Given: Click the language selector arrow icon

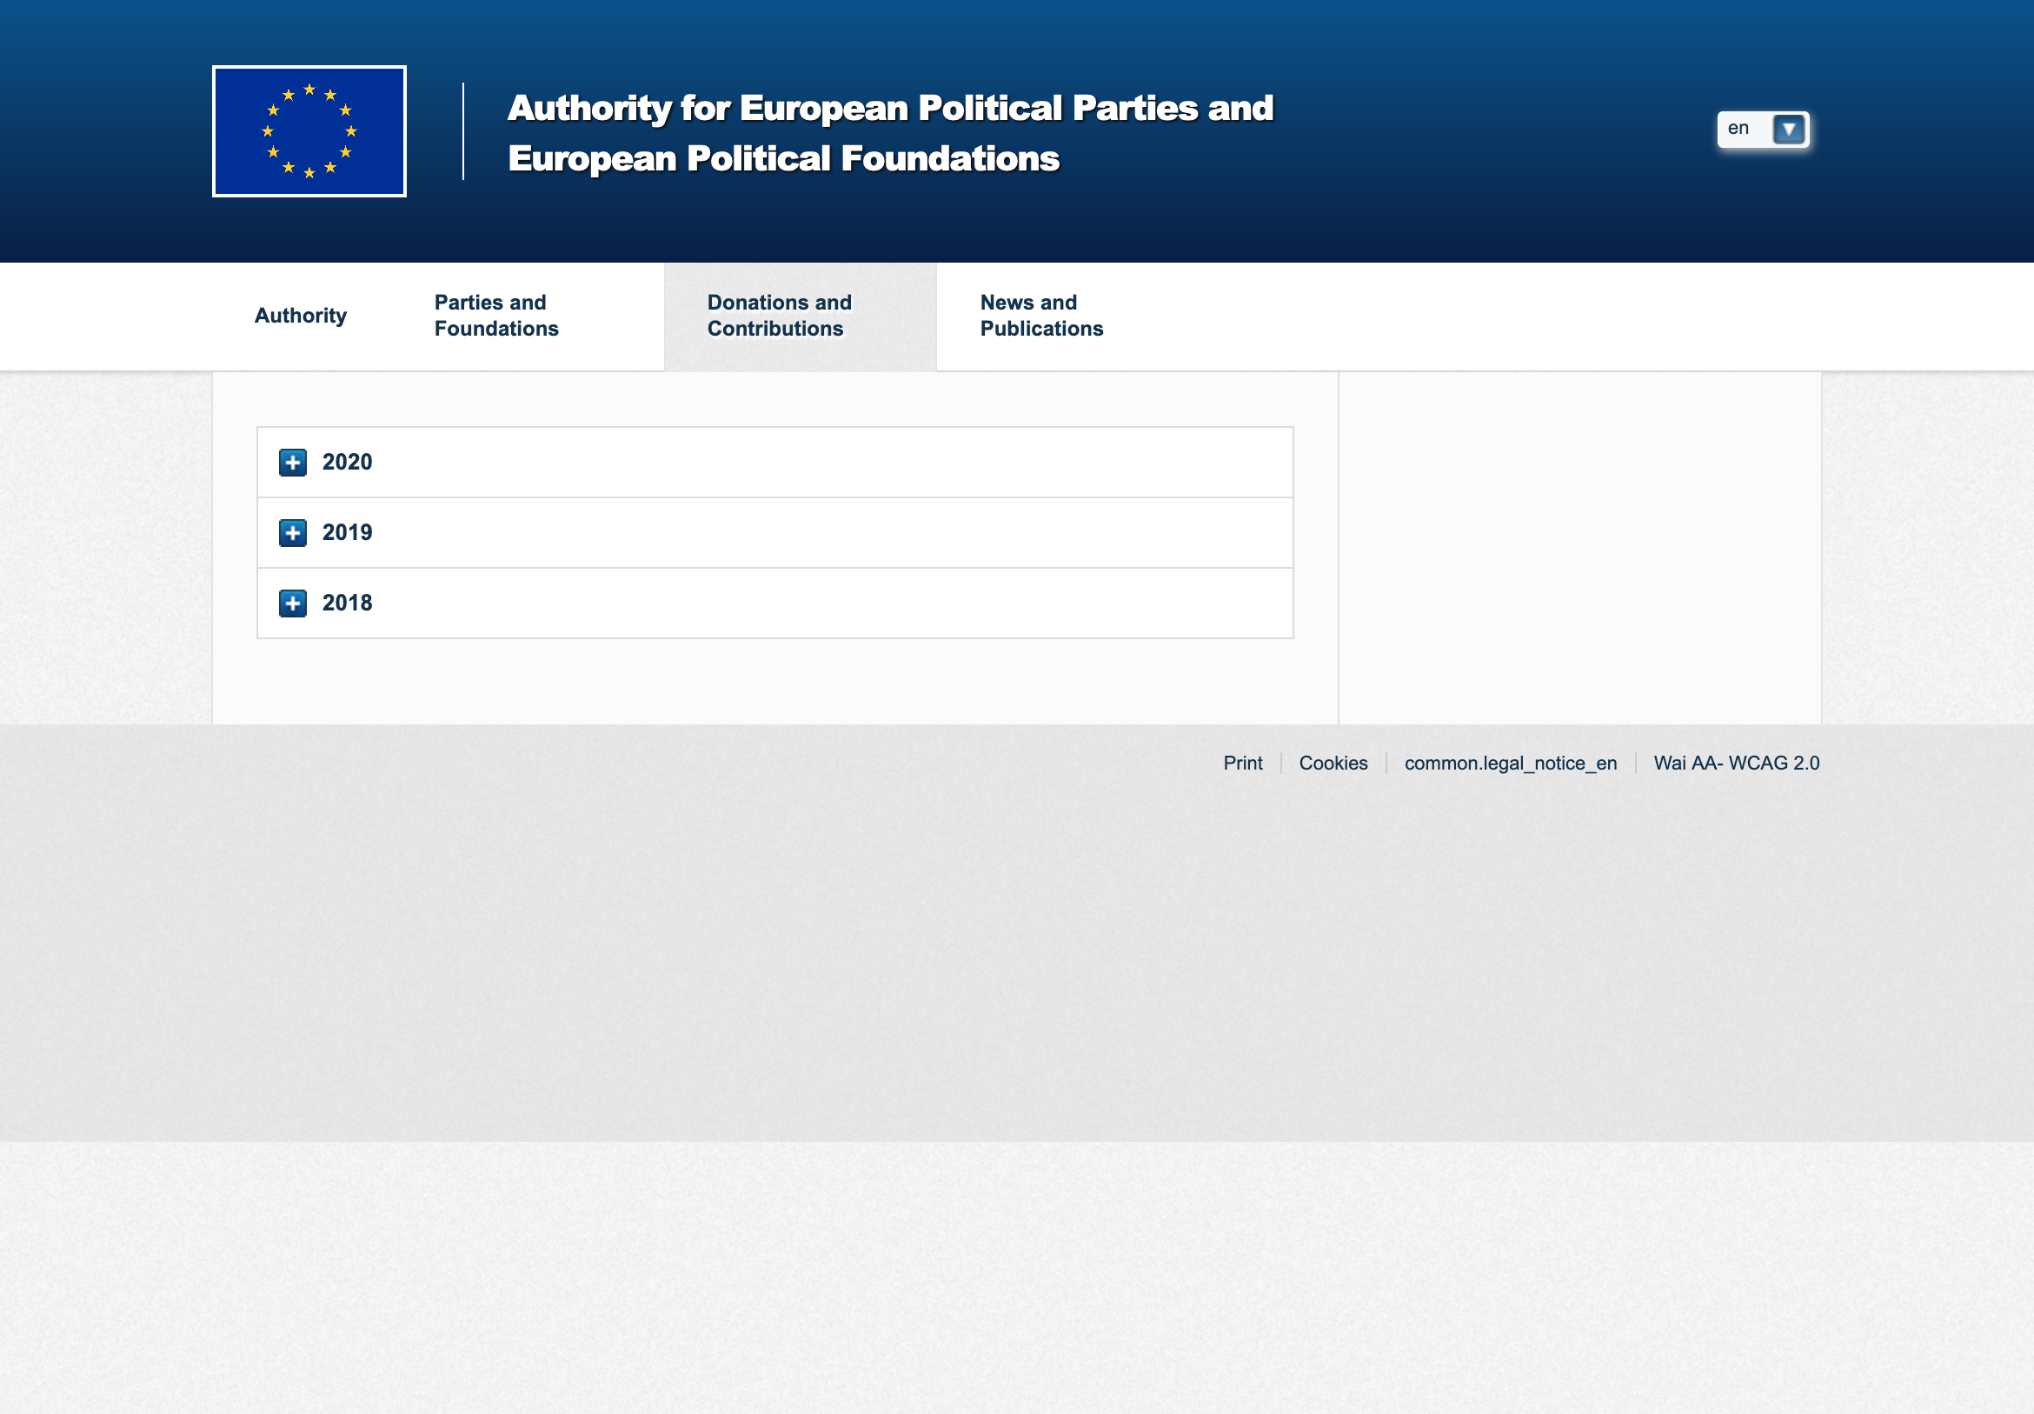Looking at the screenshot, I should [1787, 130].
